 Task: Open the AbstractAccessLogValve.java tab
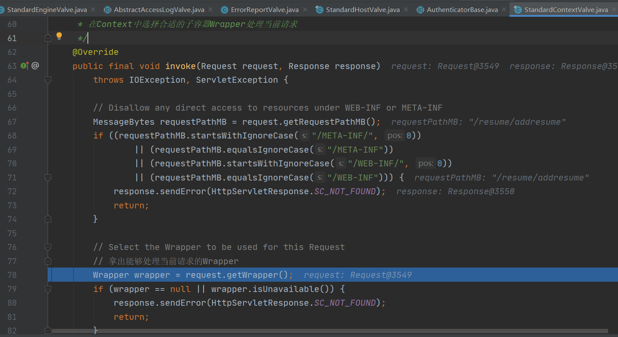[159, 9]
